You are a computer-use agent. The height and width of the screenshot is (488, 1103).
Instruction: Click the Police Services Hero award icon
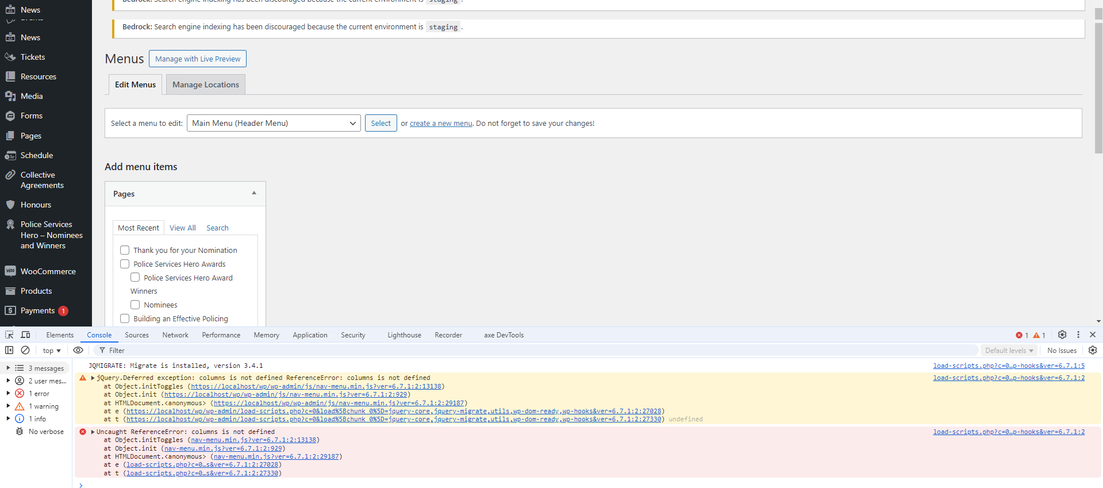point(10,224)
